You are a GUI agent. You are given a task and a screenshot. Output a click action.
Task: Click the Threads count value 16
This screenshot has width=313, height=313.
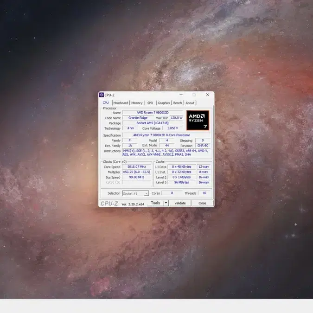click(204, 193)
